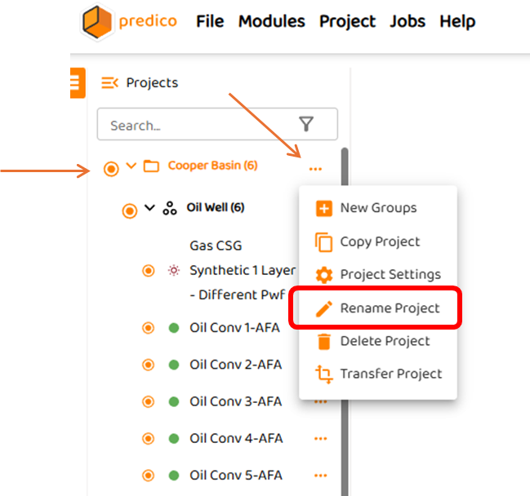Click the Copy Project icon
The width and height of the screenshot is (530, 496).
click(324, 241)
